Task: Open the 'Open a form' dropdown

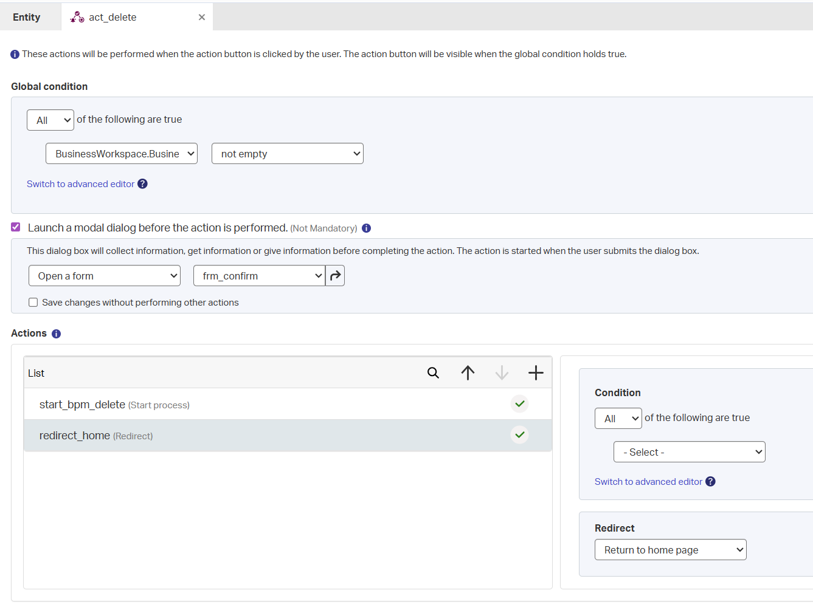Action: 105,276
